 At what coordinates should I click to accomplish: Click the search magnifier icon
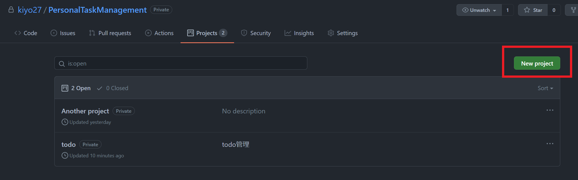point(62,64)
